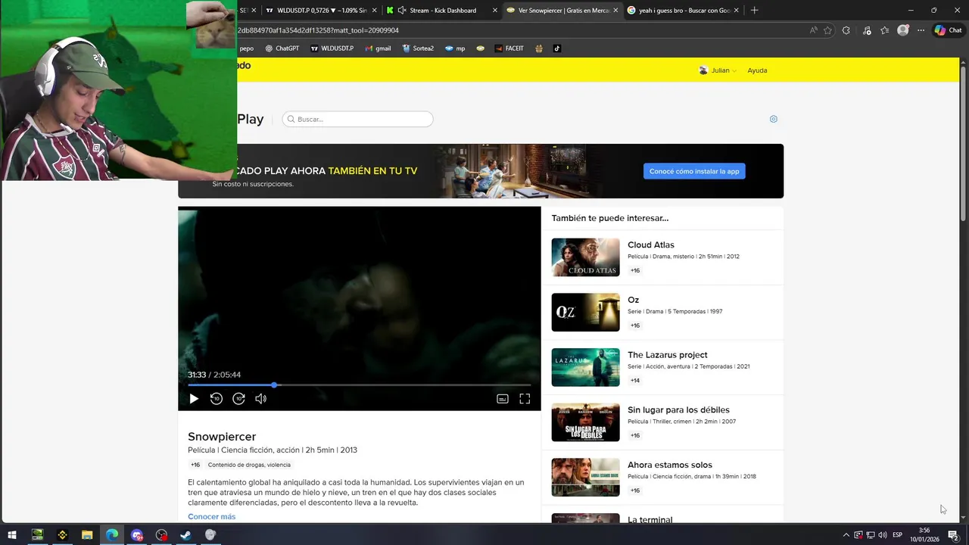Open the FACEIT bookmark
Viewport: 969px width, 545px height.
pyautogui.click(x=509, y=48)
